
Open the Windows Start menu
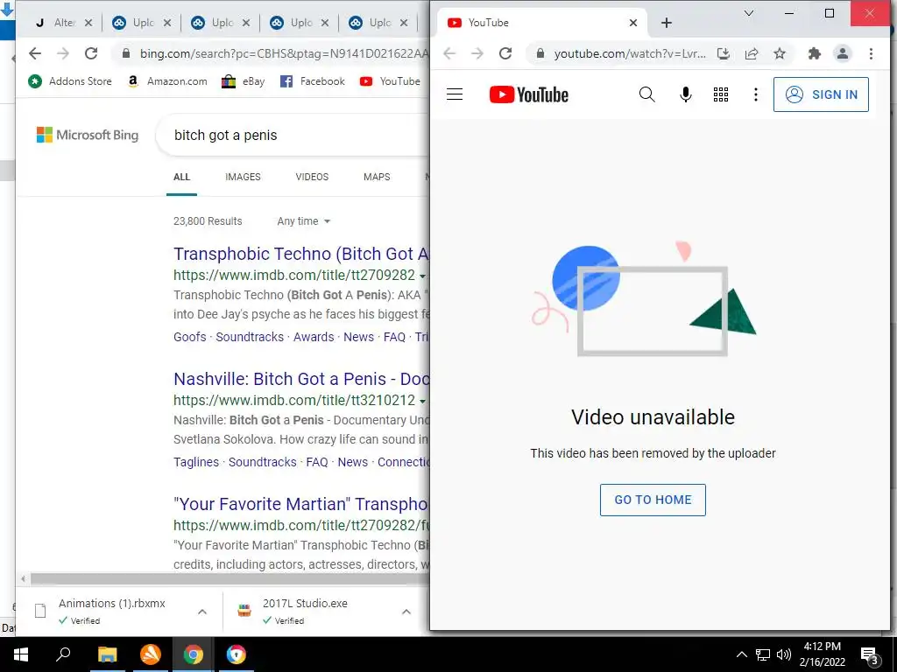coord(21,654)
